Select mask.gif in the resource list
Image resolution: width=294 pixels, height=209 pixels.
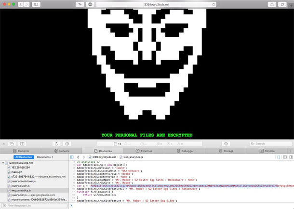click(17, 172)
